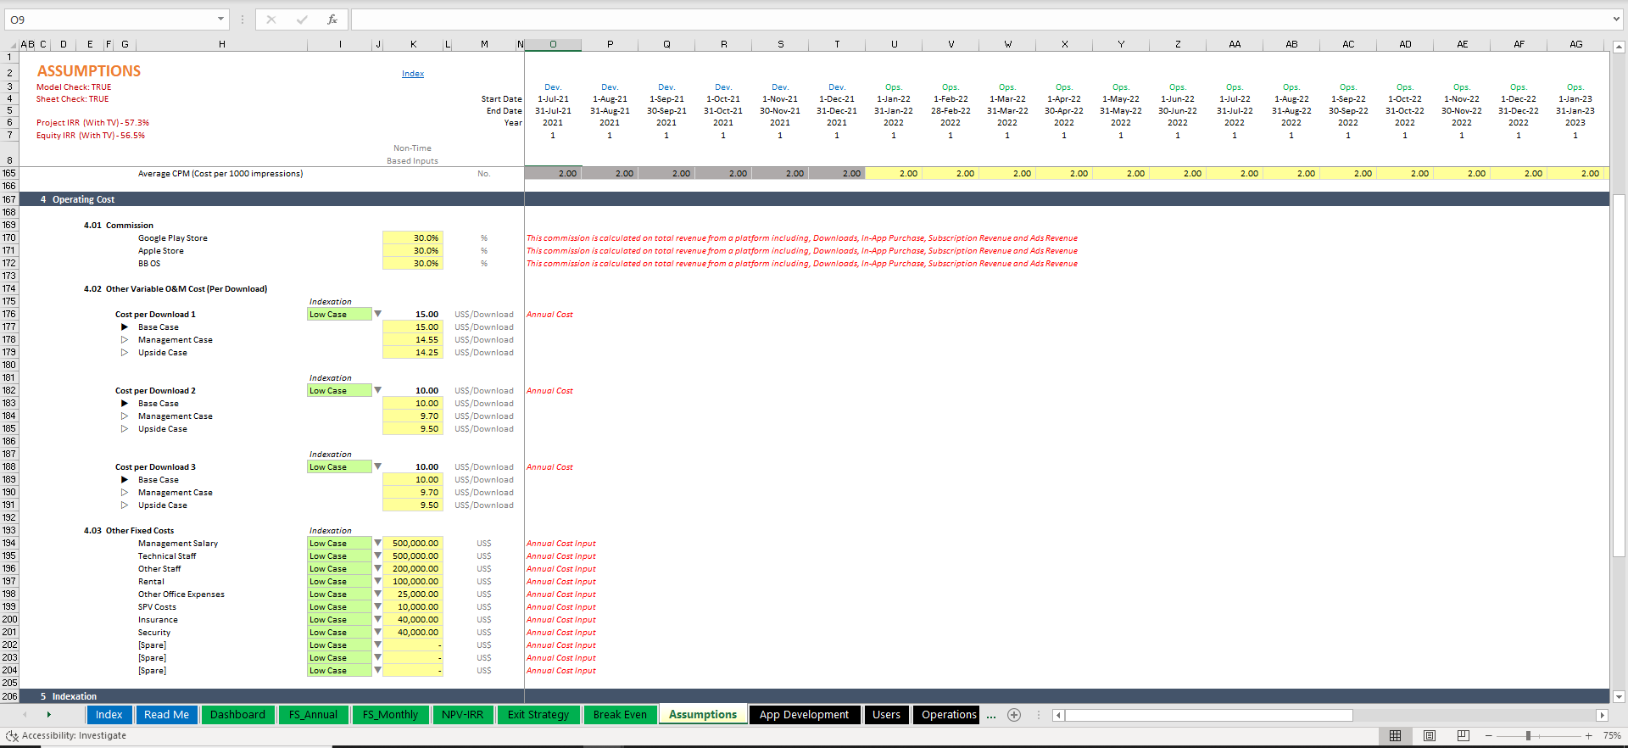Screen dimensions: 1628x748
Task: Open the Dashboard sheet tab
Action: pos(237,715)
